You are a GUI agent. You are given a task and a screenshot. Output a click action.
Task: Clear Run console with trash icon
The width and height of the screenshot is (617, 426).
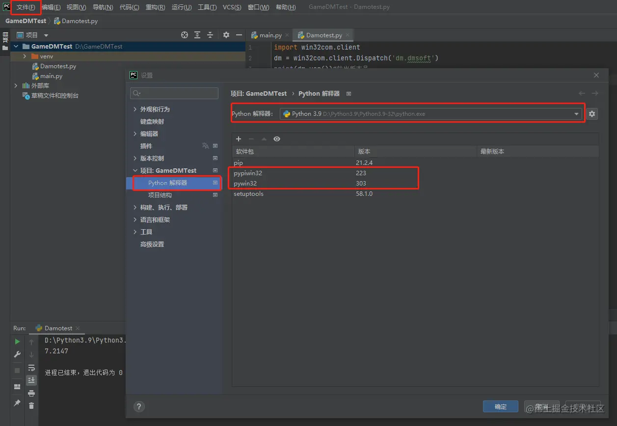coord(31,406)
